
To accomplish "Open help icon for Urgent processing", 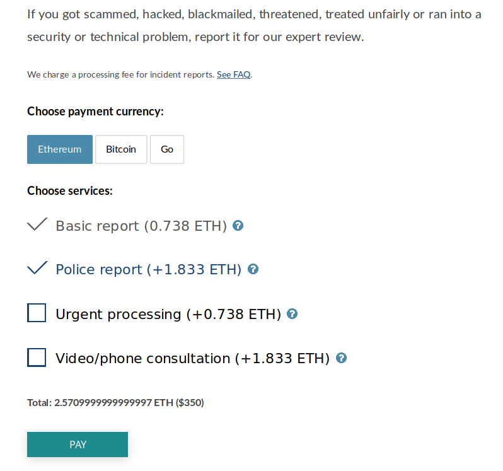I will pos(292,313).
